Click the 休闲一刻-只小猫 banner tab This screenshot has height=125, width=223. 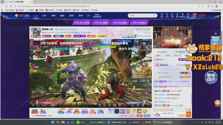82,22
